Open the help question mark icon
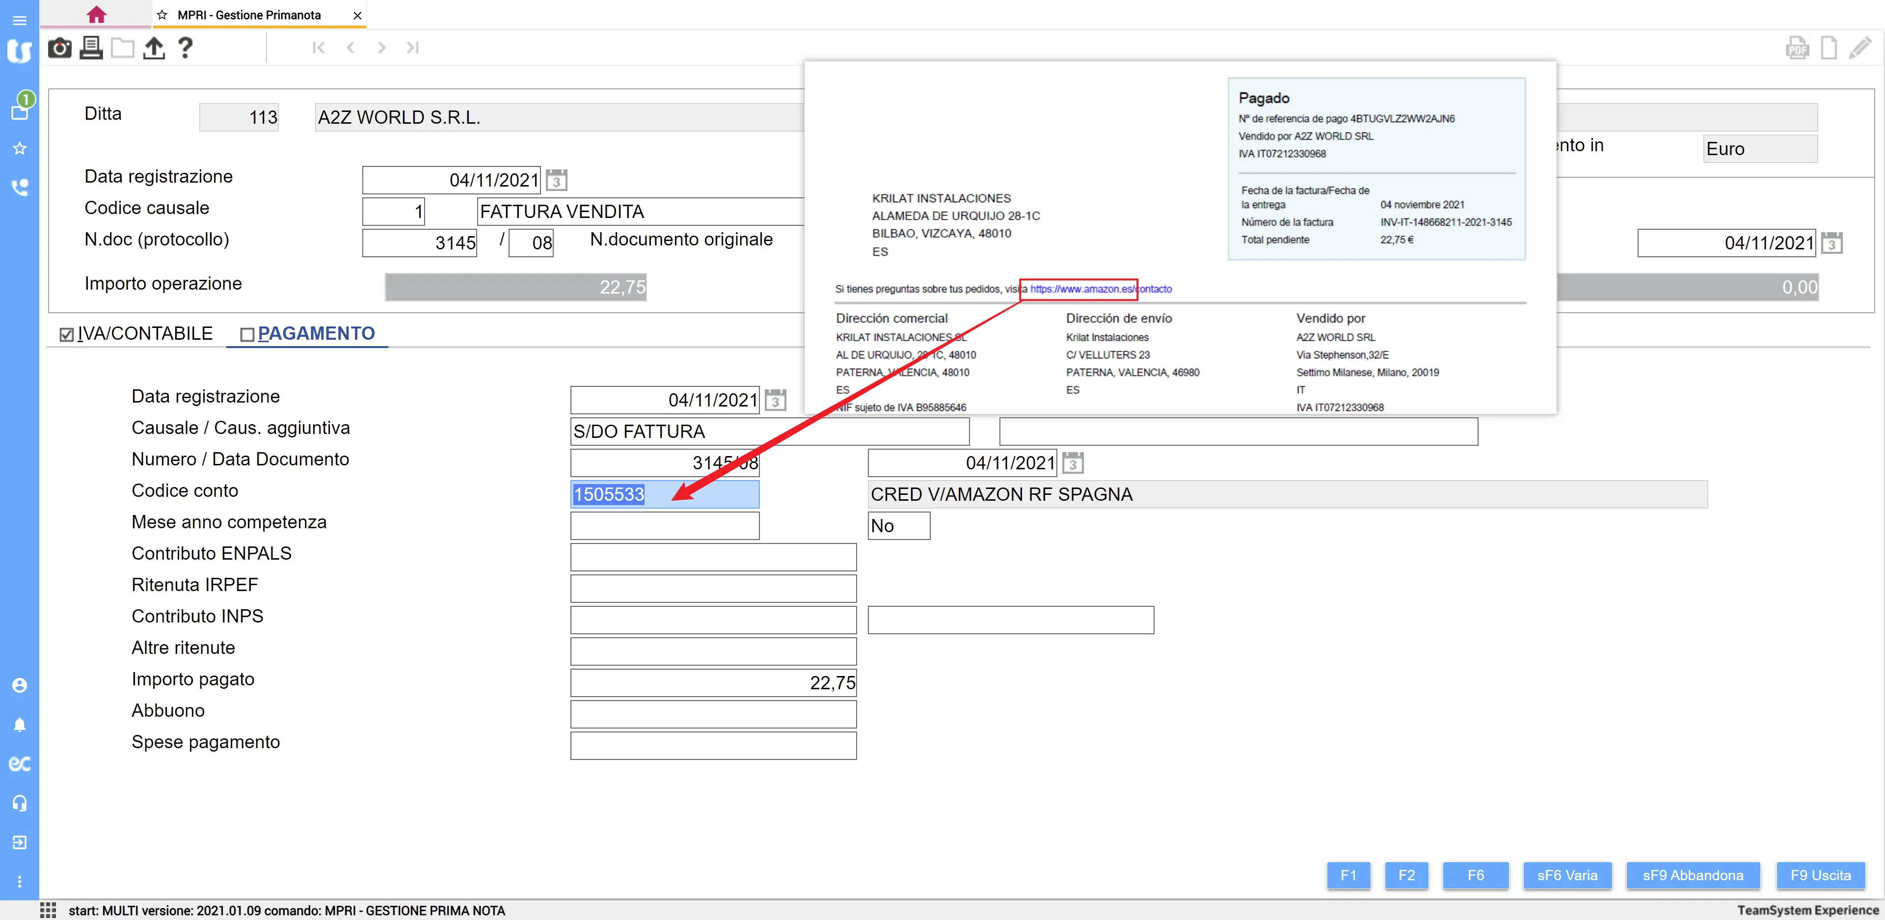 click(x=185, y=48)
